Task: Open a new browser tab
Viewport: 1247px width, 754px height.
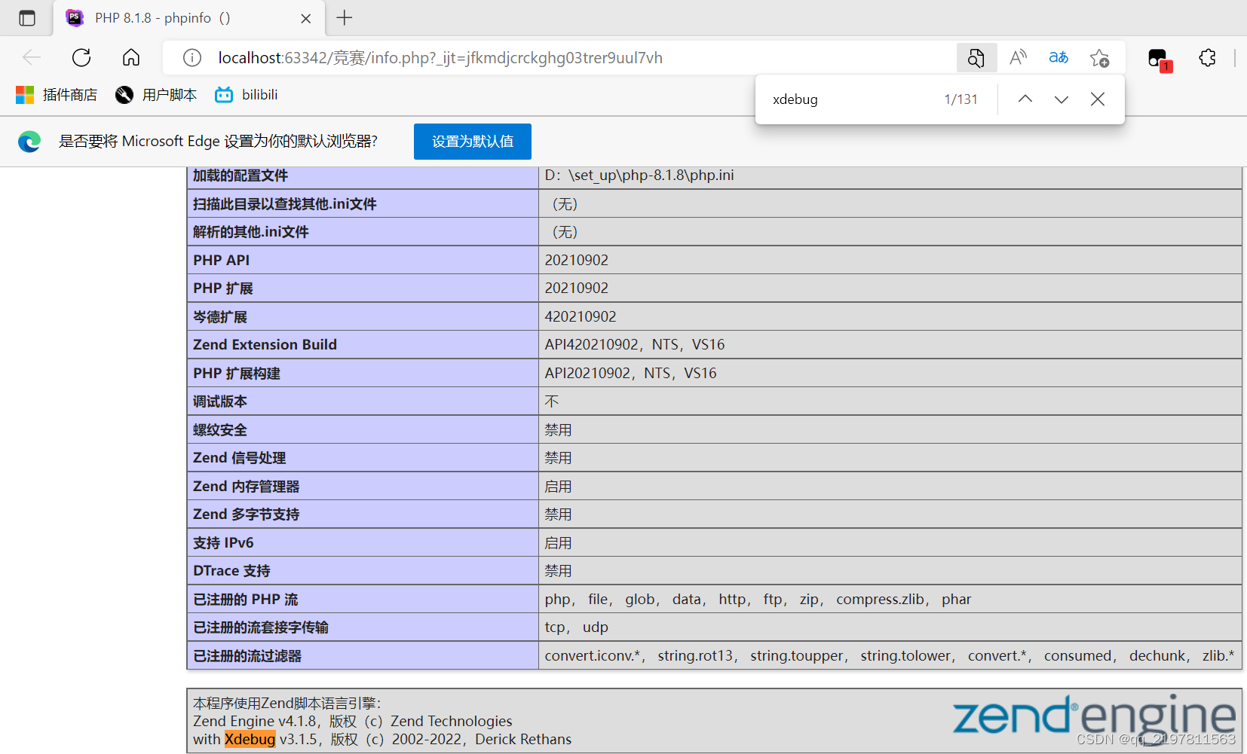Action: 345,17
